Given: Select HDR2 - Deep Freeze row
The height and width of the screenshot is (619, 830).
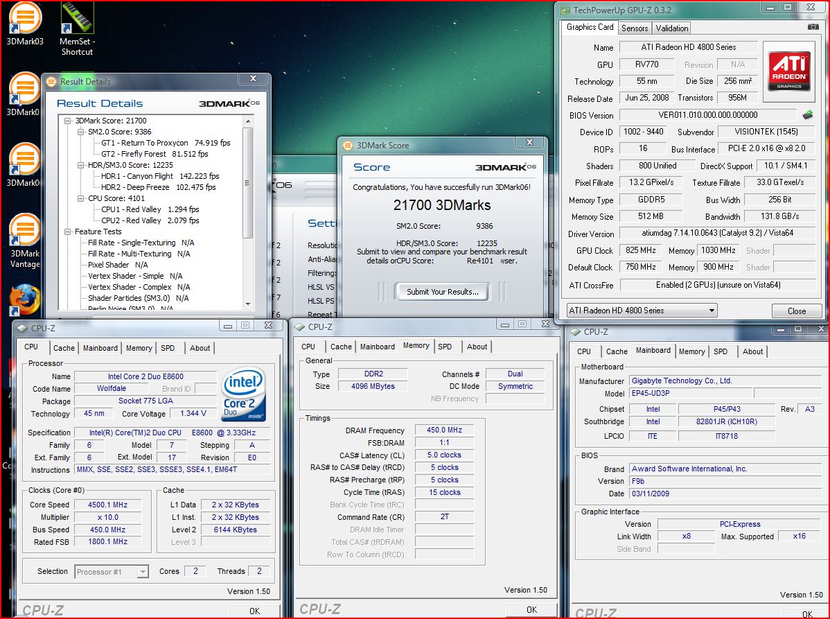Looking at the screenshot, I should coord(158,187).
